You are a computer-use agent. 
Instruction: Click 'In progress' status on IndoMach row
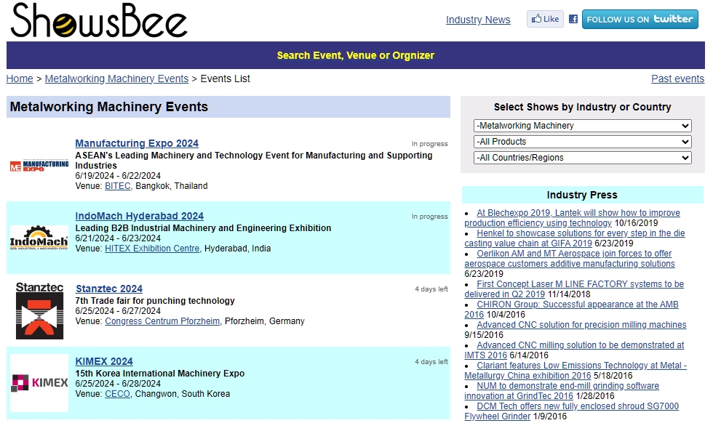coord(430,217)
